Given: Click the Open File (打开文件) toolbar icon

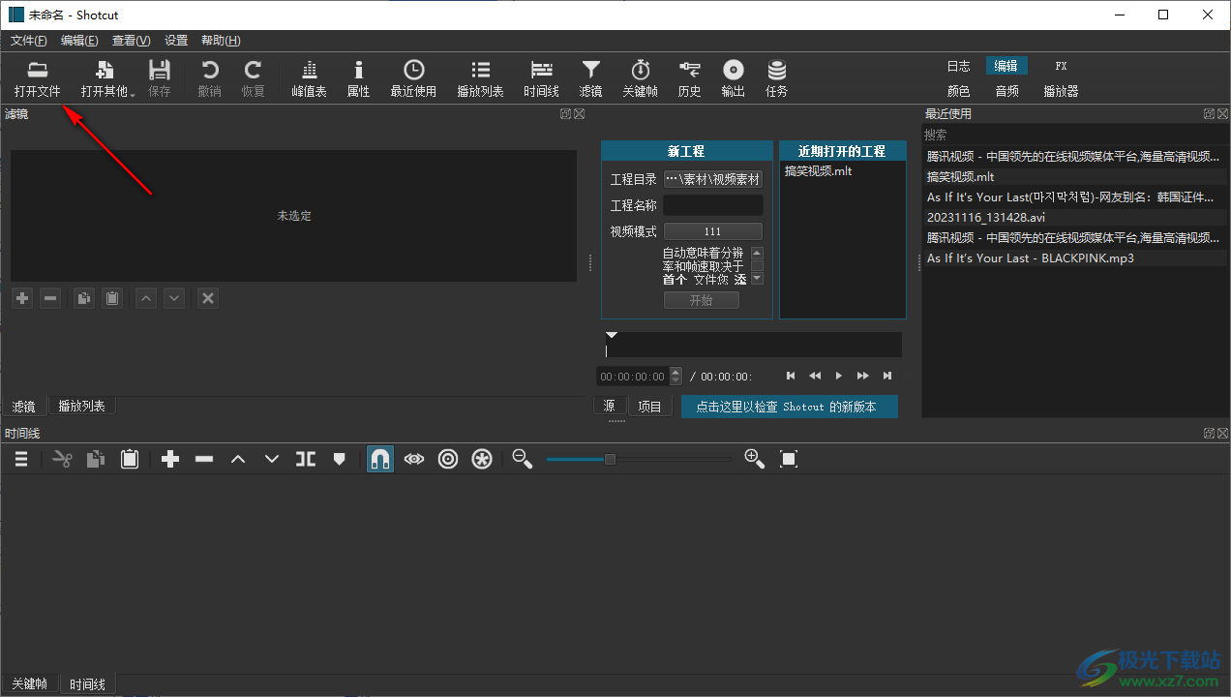Looking at the screenshot, I should point(37,78).
